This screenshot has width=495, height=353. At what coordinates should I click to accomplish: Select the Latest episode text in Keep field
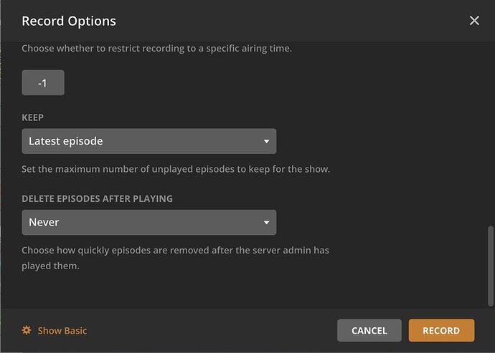coord(66,141)
